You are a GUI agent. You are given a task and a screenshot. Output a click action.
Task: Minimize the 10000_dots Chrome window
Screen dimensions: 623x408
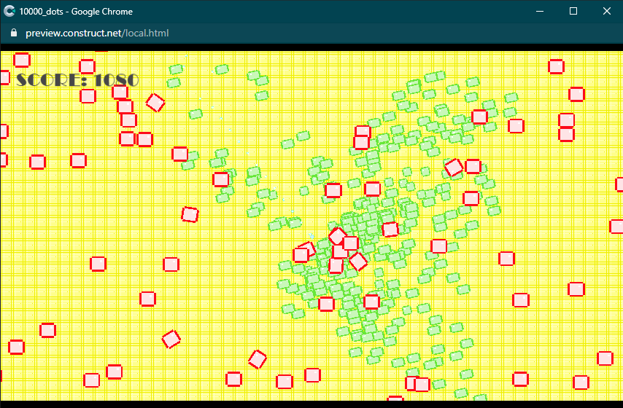click(540, 11)
